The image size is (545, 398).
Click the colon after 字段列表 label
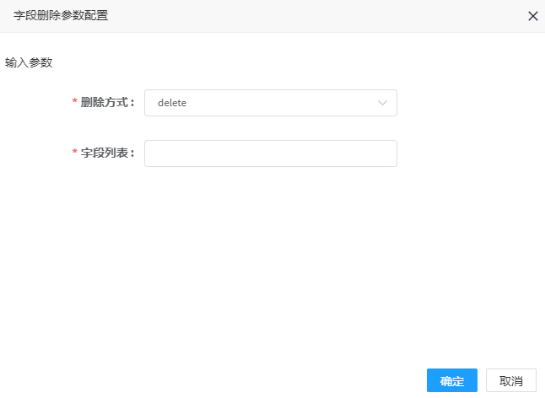click(132, 153)
